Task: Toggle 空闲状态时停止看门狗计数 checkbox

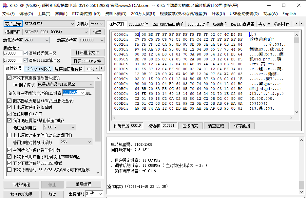Action: pos(9,150)
